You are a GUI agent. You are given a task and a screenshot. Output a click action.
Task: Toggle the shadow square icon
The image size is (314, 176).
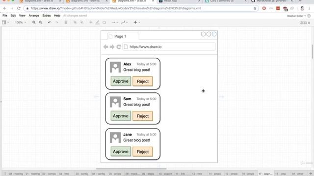click(x=104, y=22)
